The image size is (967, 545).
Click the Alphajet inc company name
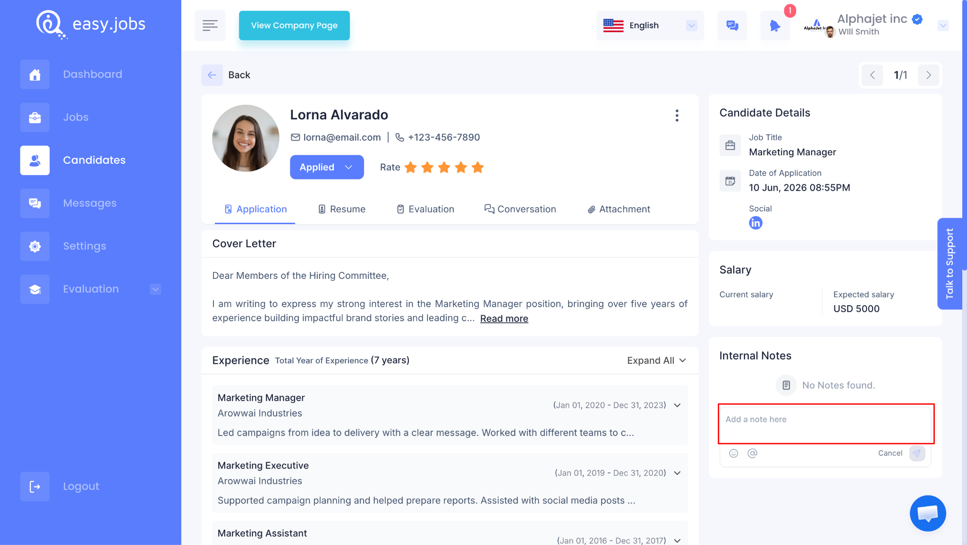(x=872, y=19)
